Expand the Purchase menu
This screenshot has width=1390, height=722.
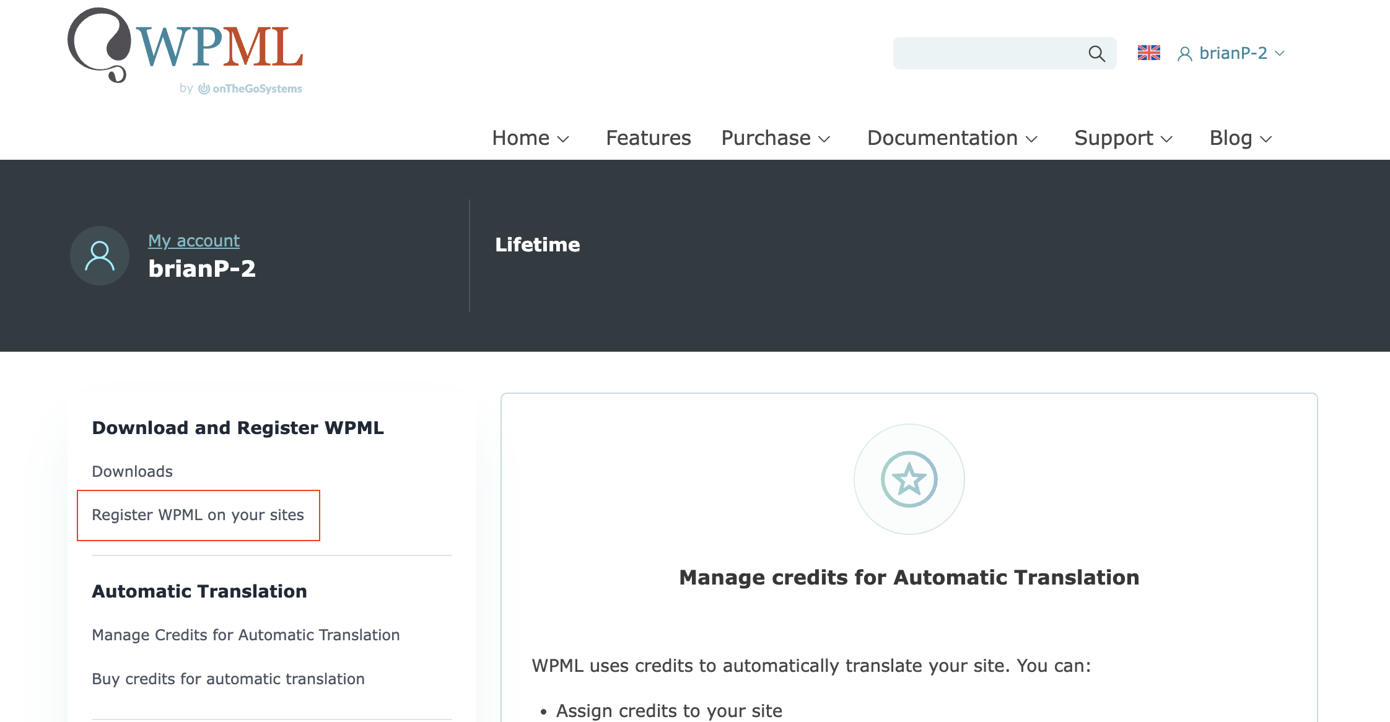[776, 138]
